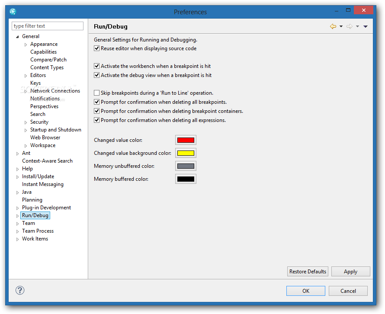Expand the Security tree node
385x314 pixels.
click(26, 122)
